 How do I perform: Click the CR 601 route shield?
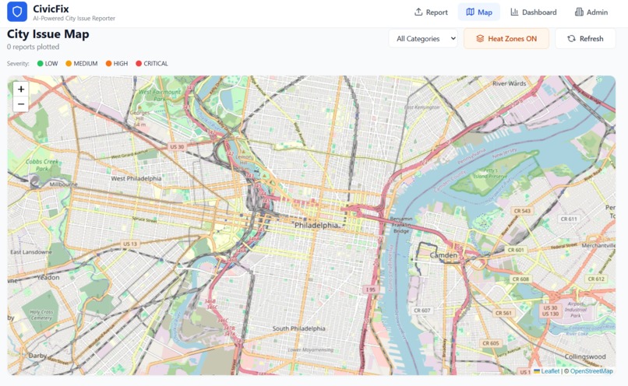click(516, 250)
